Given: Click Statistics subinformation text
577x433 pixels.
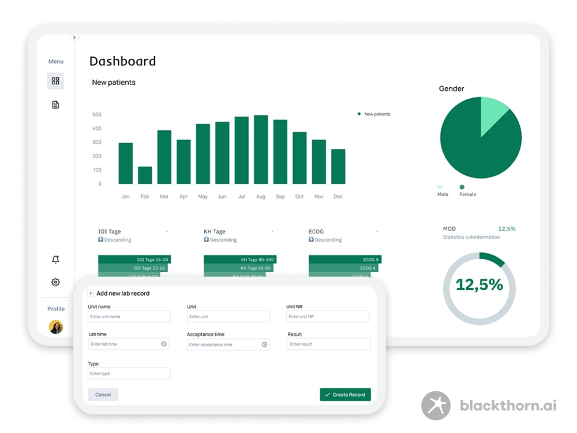Looking at the screenshot, I should [x=471, y=237].
